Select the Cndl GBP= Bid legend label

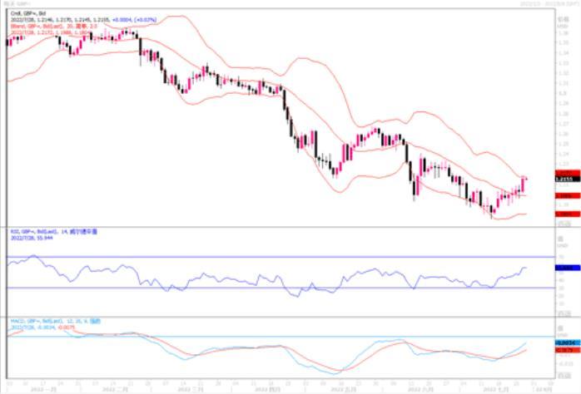coord(28,13)
